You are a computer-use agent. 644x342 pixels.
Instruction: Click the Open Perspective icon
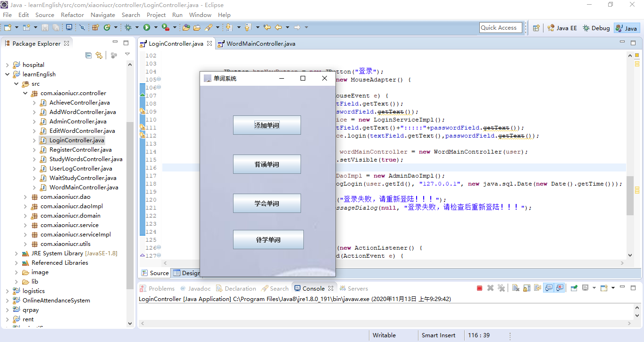[x=536, y=28]
